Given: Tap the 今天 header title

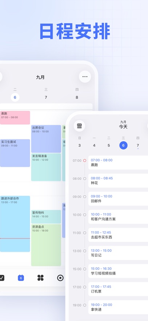Looking at the screenshot, I should (x=123, y=127).
